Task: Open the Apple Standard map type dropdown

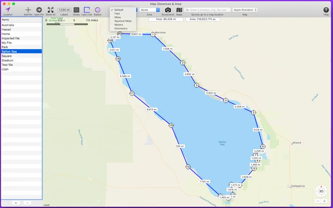Action: (x=245, y=10)
